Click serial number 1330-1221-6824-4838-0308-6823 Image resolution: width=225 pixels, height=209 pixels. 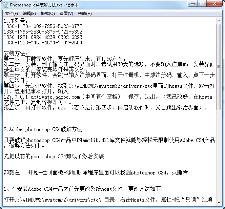point(43,37)
